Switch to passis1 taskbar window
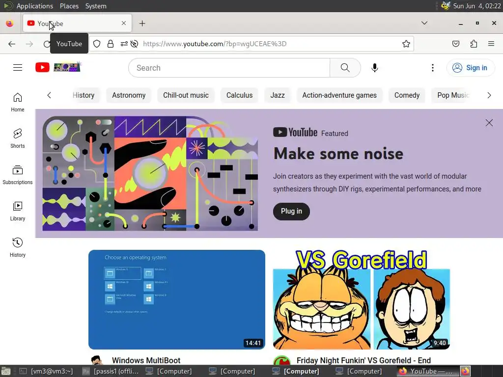 (x=111, y=371)
